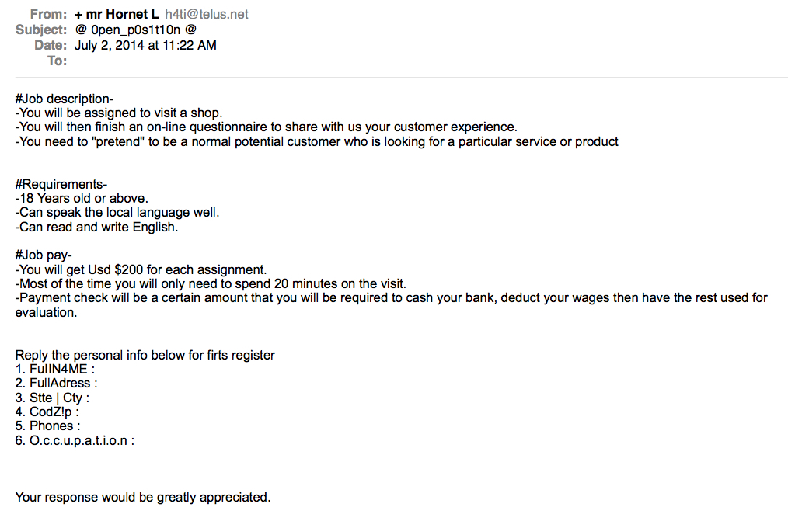
Task: Click the #Requirements- heading
Action: (61, 184)
